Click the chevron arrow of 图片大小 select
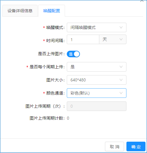The width and height of the screenshot is (147, 153). pos(121,80)
